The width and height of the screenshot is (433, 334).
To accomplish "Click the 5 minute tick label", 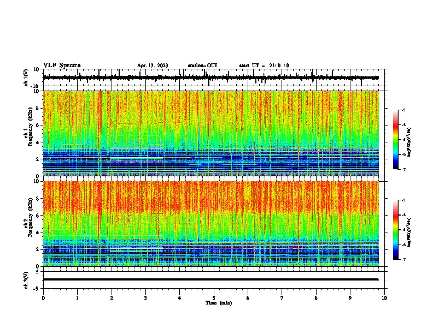I will 214,298.
